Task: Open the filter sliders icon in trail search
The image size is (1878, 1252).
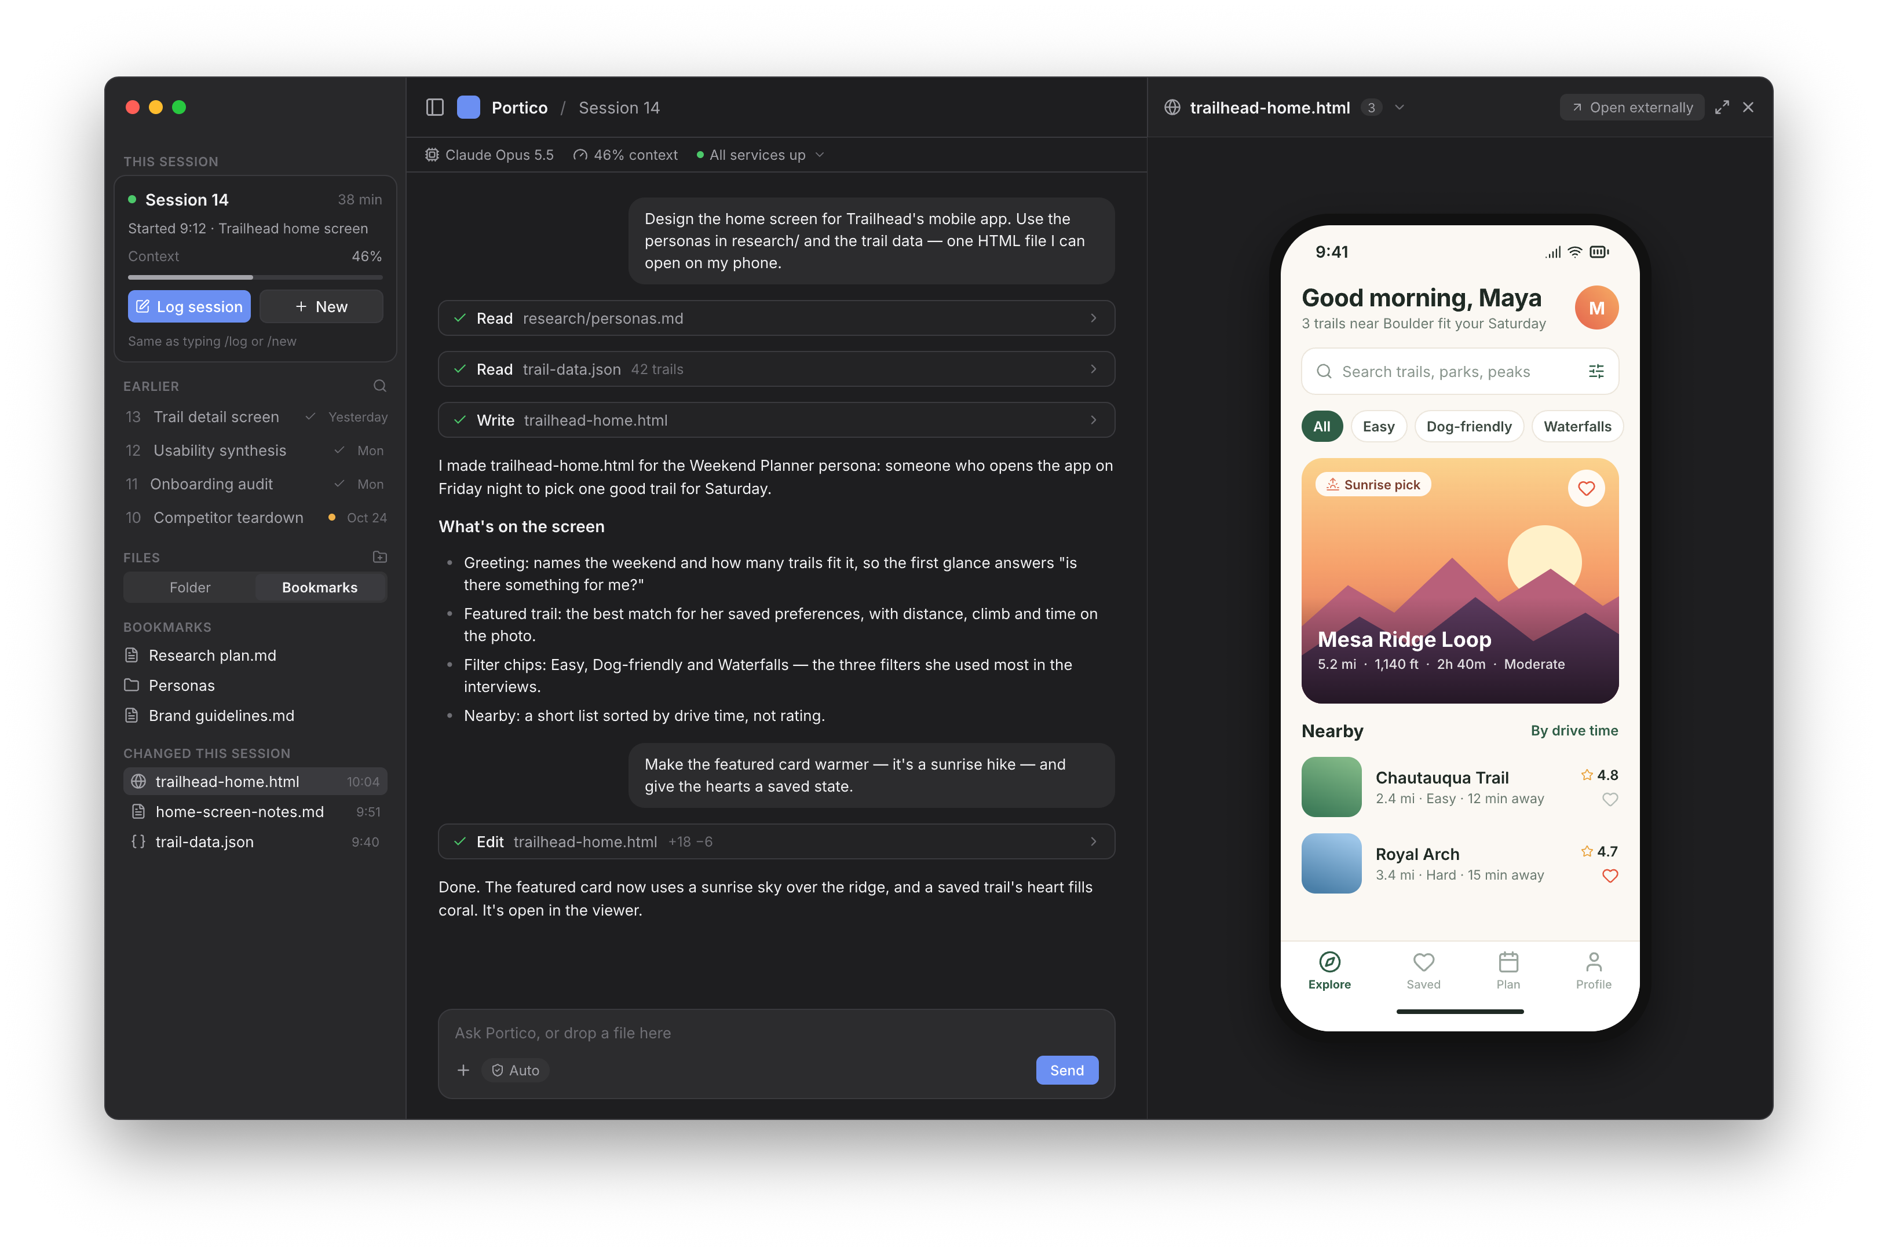Action: pyautogui.click(x=1595, y=371)
